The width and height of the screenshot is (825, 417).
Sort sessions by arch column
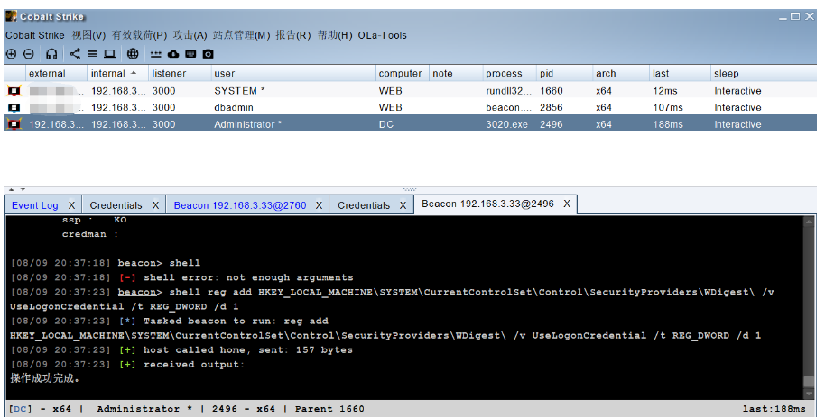[621, 74]
